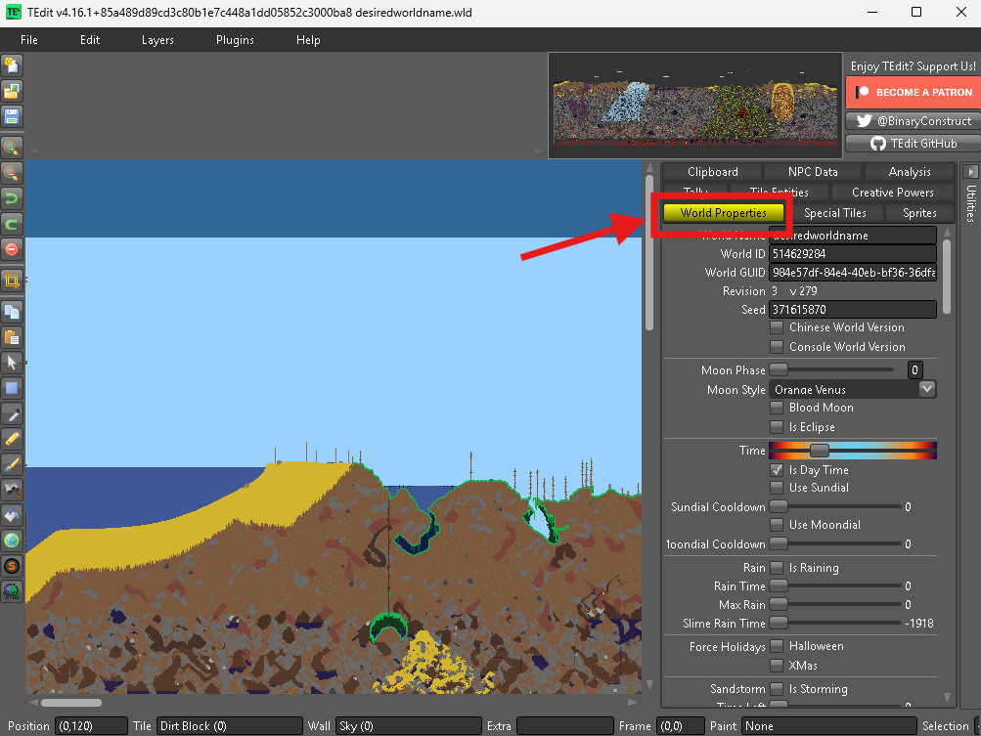
Task: Enable the Chinese World Version checkbox
Action: click(x=777, y=327)
